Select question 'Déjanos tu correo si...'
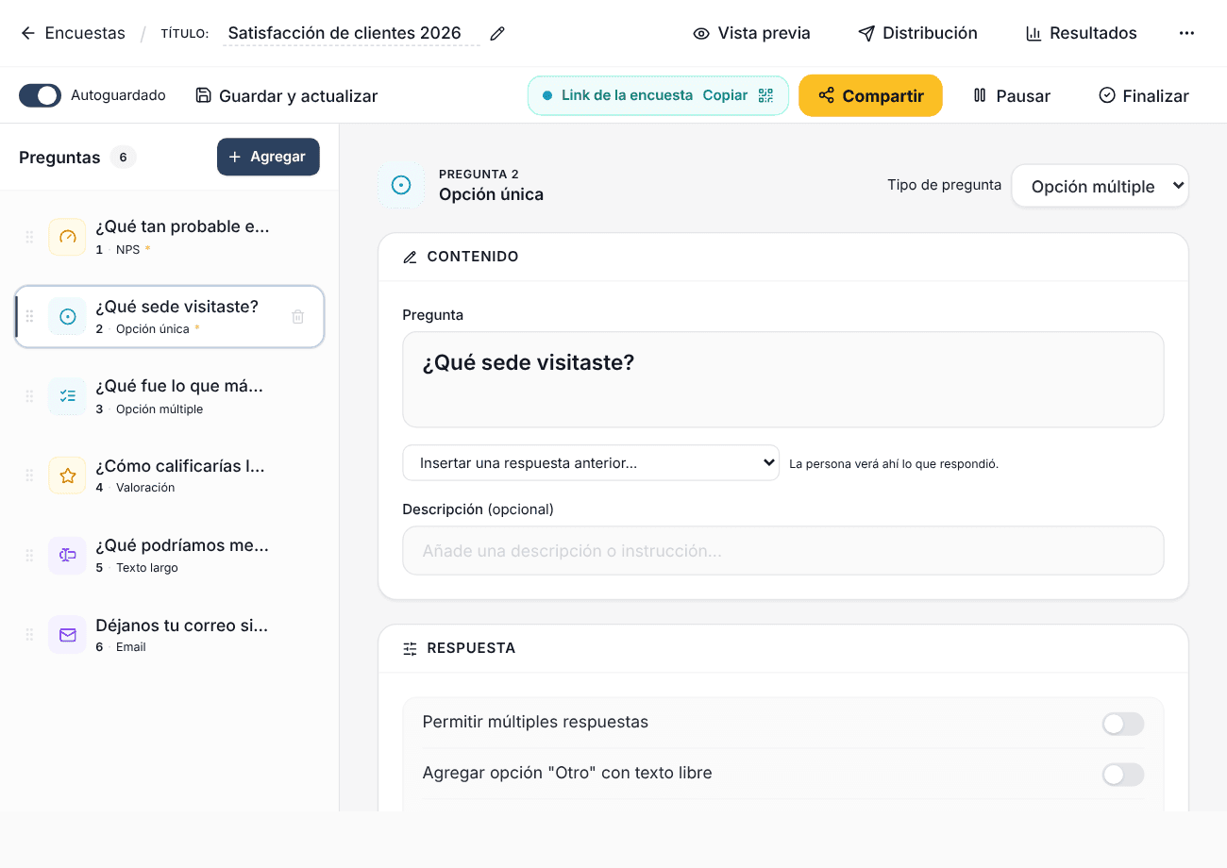Viewport: 1227px width, 868px height. 170,635
